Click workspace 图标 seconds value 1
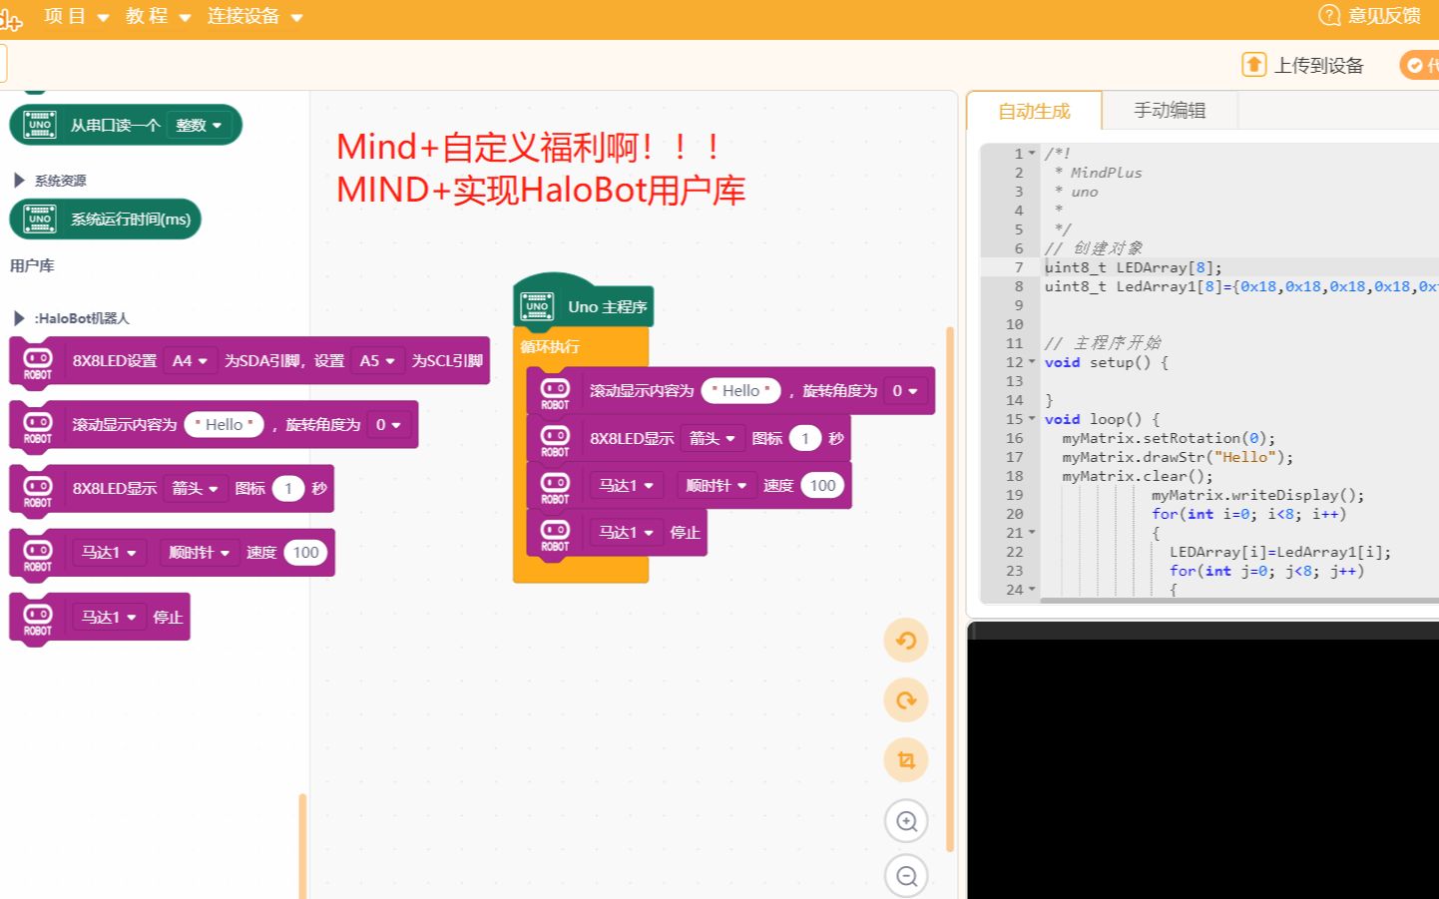This screenshot has height=899, width=1439. click(805, 438)
